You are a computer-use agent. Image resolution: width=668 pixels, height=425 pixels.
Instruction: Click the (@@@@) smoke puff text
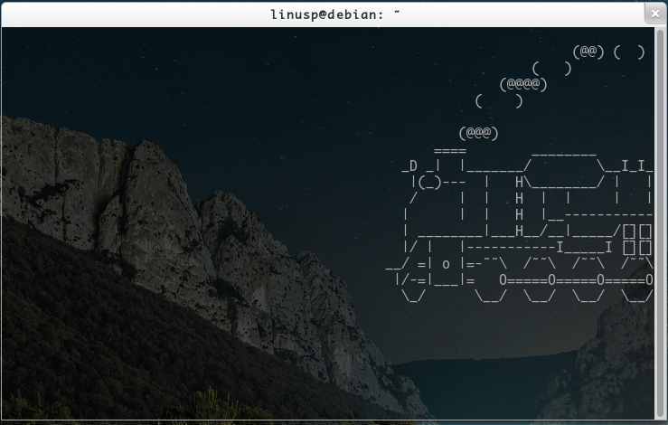[x=523, y=84]
